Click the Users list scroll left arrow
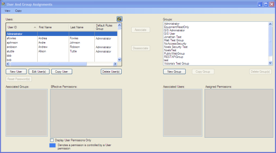 (8, 64)
